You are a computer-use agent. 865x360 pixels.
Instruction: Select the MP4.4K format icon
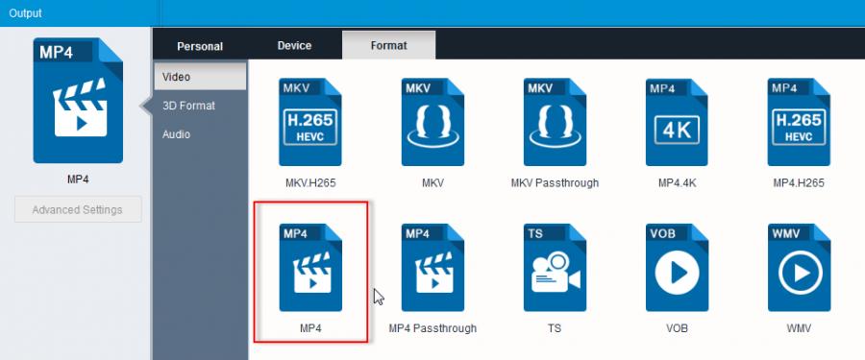coord(677,122)
